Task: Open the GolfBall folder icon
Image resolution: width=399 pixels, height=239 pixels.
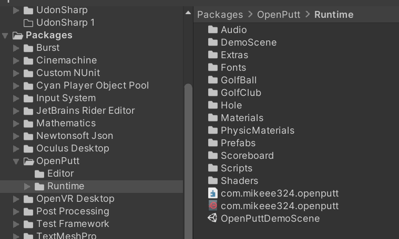Action: click(x=213, y=80)
